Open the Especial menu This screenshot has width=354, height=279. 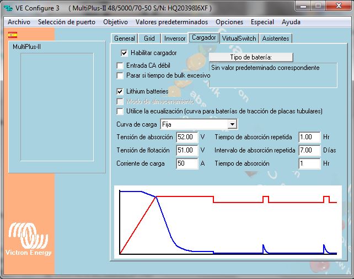pyautogui.click(x=262, y=22)
